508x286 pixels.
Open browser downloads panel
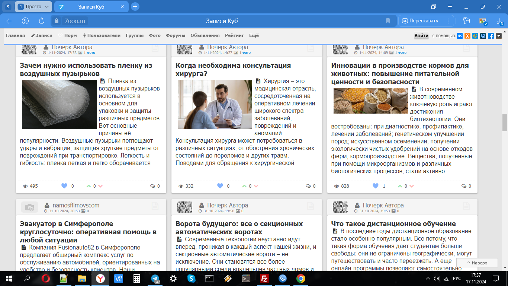pyautogui.click(x=499, y=21)
